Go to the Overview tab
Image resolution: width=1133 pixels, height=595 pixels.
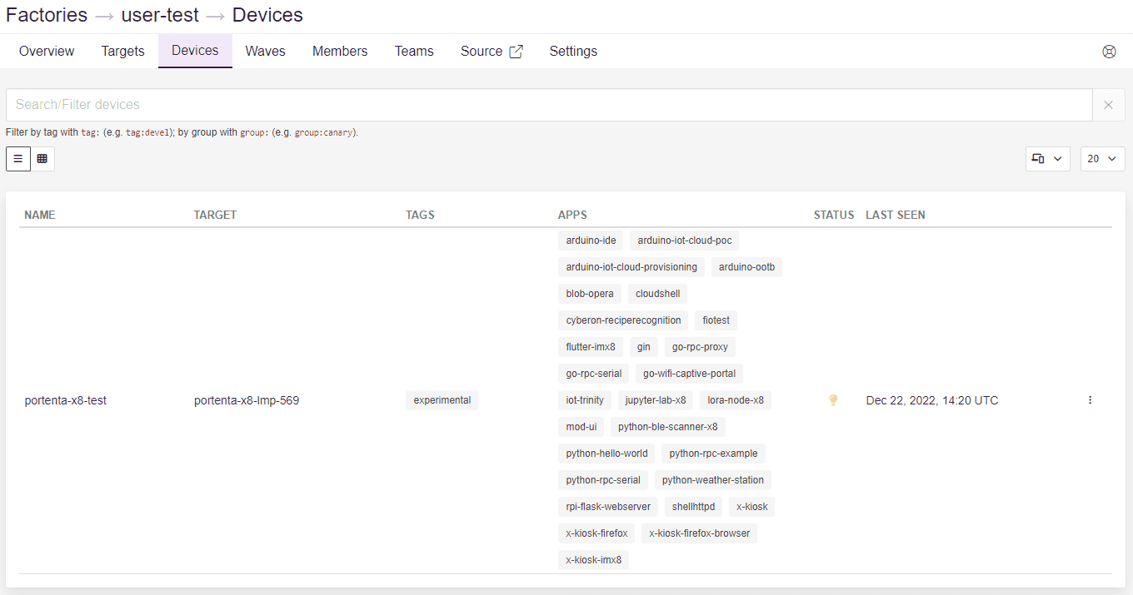coord(47,52)
